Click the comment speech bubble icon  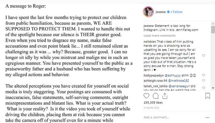point(155,97)
